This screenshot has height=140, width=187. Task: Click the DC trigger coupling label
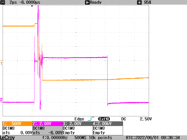(x=124, y=119)
